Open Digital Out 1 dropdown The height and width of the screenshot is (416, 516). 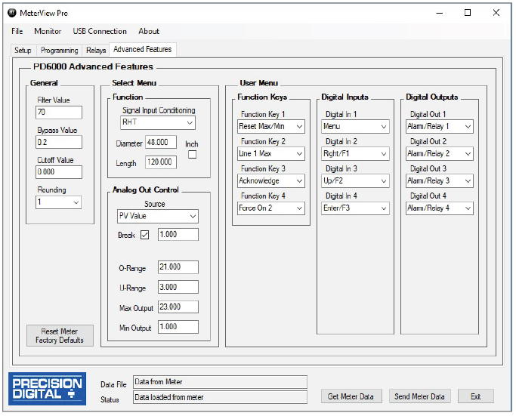pyautogui.click(x=440, y=127)
